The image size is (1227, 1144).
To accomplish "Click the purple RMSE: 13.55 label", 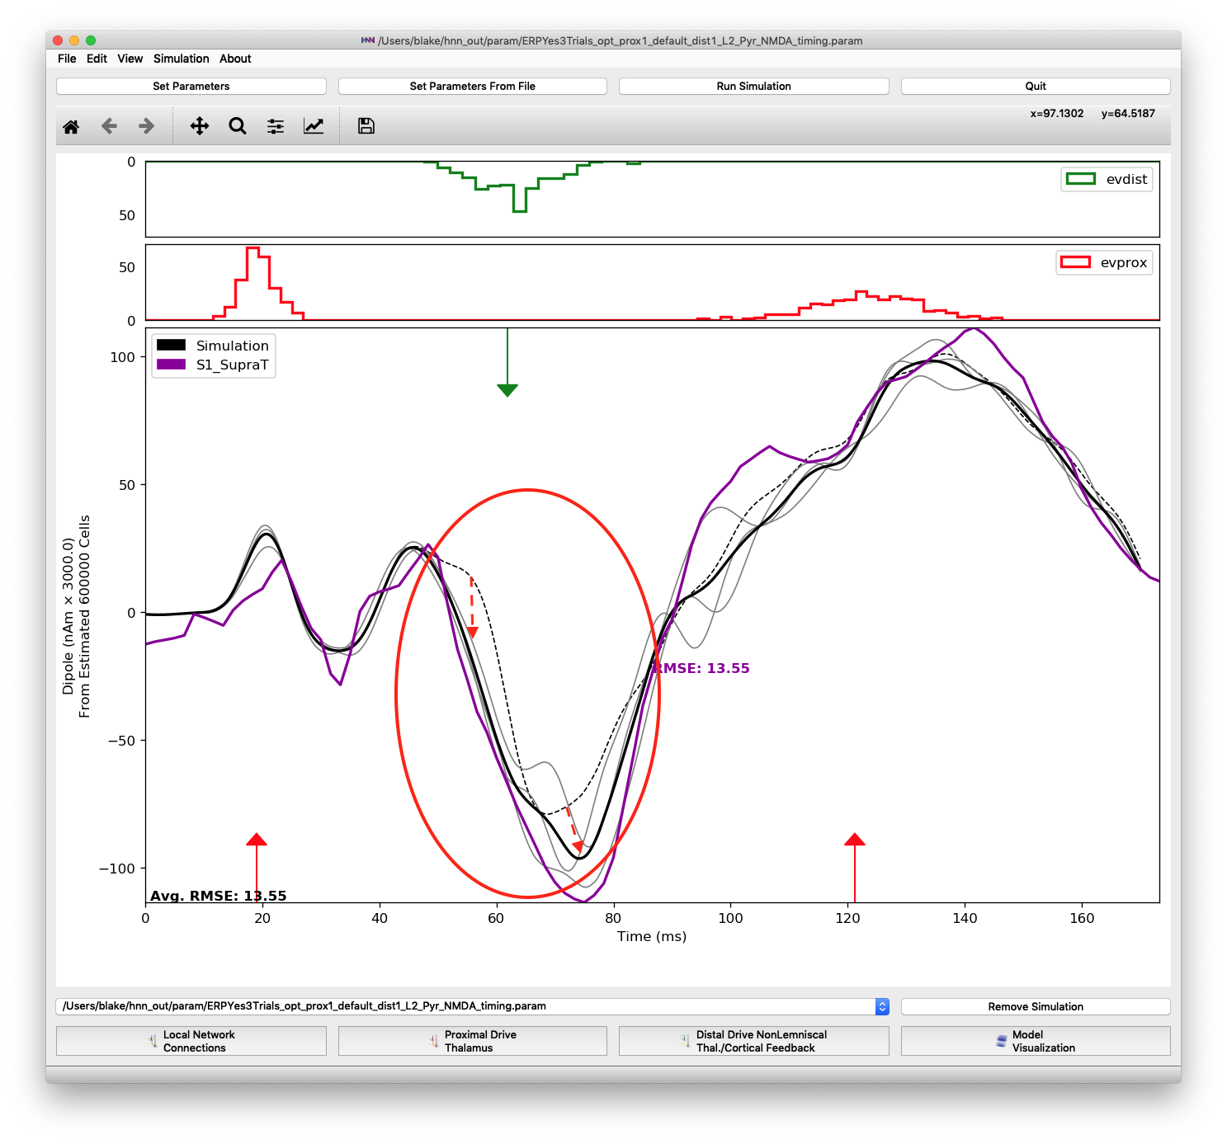I will (x=702, y=668).
